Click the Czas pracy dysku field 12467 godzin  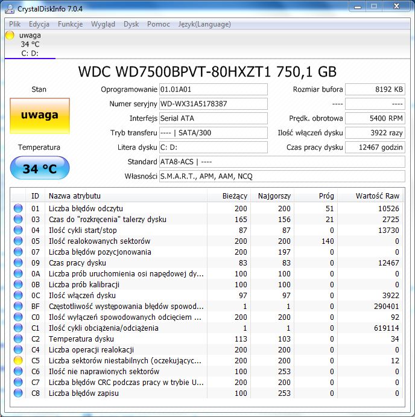[375, 147]
